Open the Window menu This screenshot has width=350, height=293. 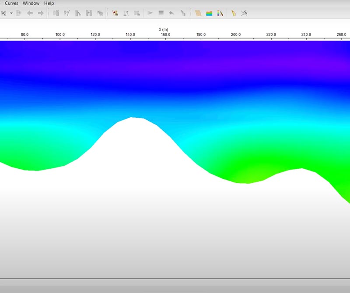click(x=31, y=3)
